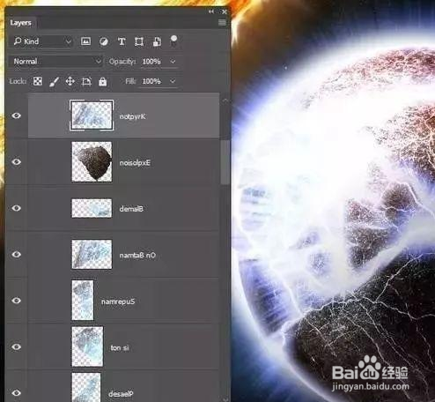Hide the noisolpxE layer visibility eye
This screenshot has width=435, height=402.
click(x=17, y=161)
